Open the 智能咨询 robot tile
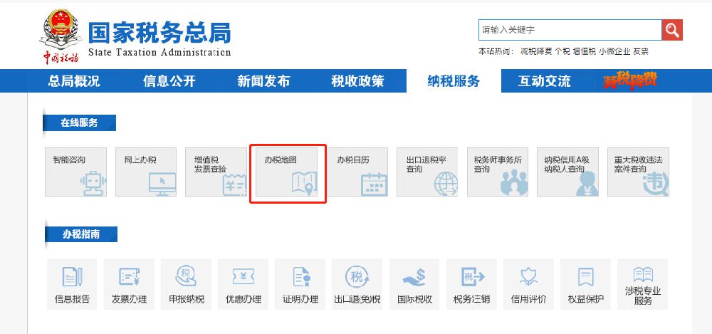The width and height of the screenshot is (712, 334). pos(76,172)
